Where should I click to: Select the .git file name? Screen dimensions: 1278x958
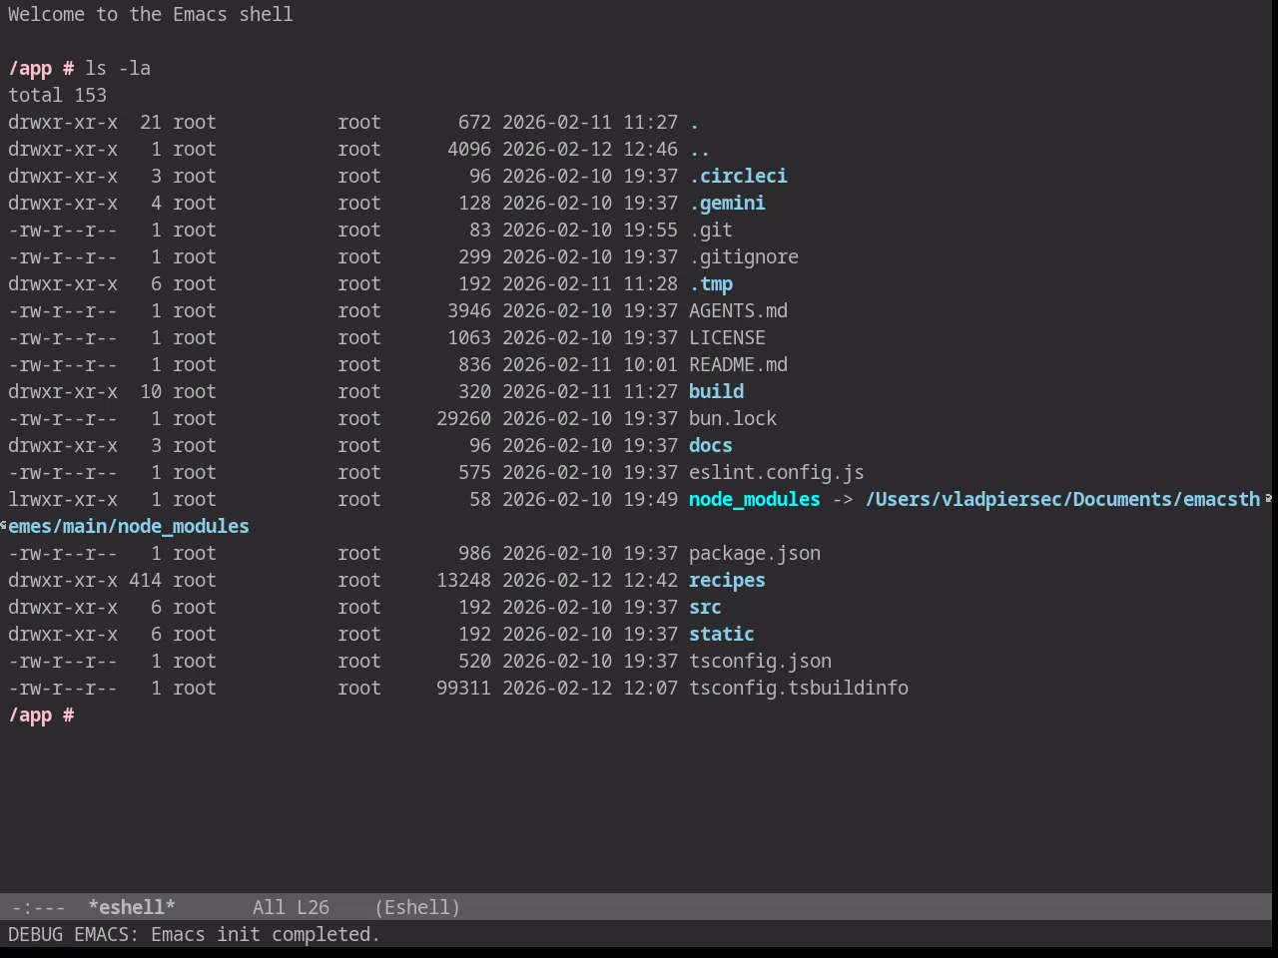pyautogui.click(x=711, y=230)
